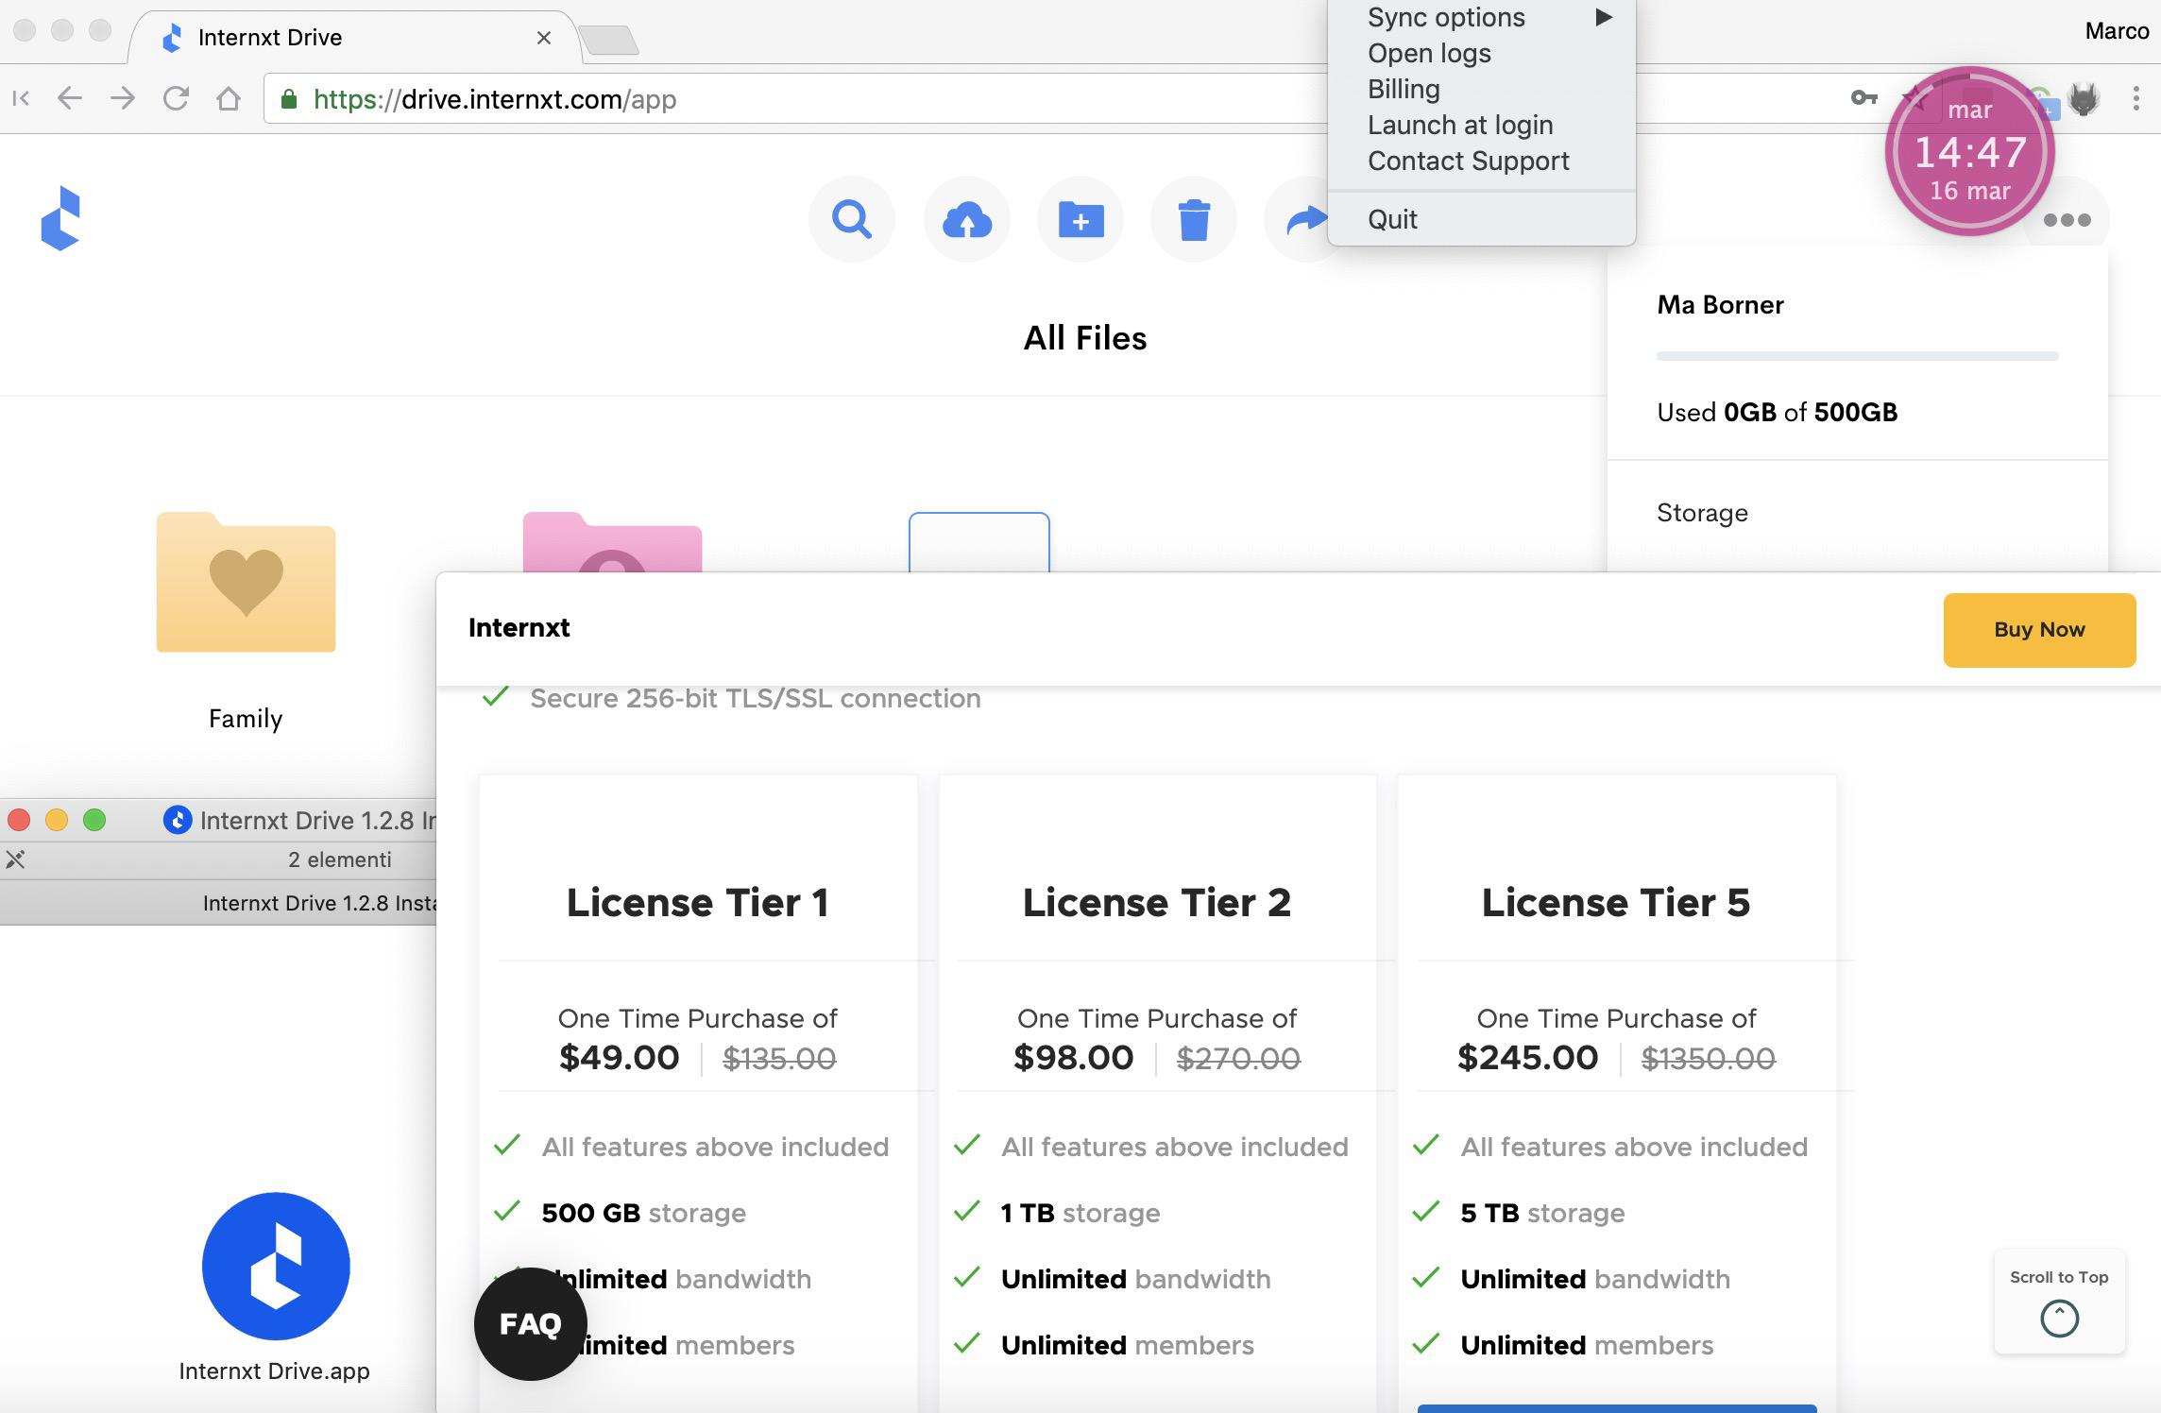Viewport: 2161px width, 1413px height.
Task: Click the storage usage progress bar
Action: [x=1856, y=357]
